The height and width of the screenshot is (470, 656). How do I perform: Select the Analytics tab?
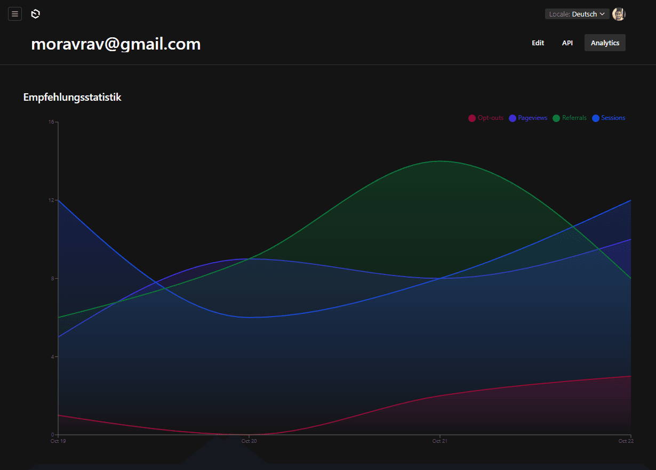tap(605, 43)
